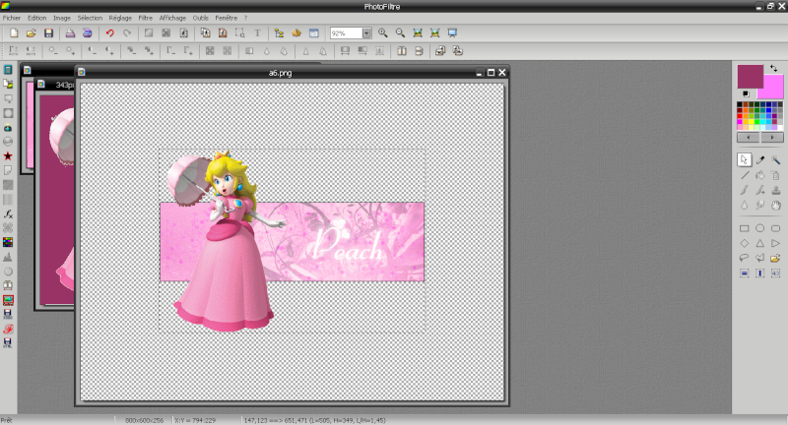Click the Scanner import icon
This screenshot has width=788, height=425.
88,33
